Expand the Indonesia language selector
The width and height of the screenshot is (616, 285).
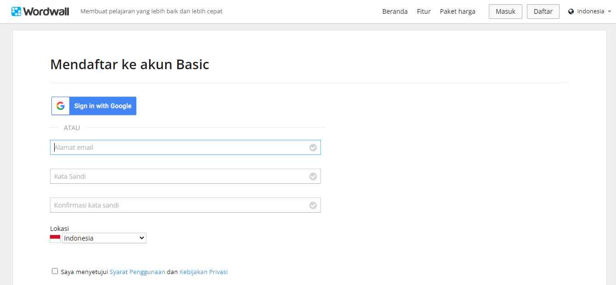coord(590,11)
